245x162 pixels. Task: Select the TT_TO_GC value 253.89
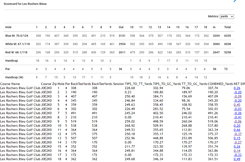pos(187,138)
